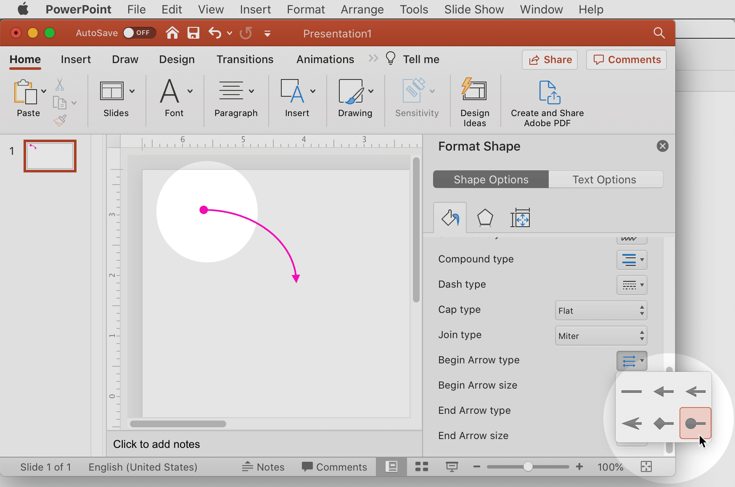Open the Paragraph group dropdown
735x487 pixels.
tap(251, 91)
